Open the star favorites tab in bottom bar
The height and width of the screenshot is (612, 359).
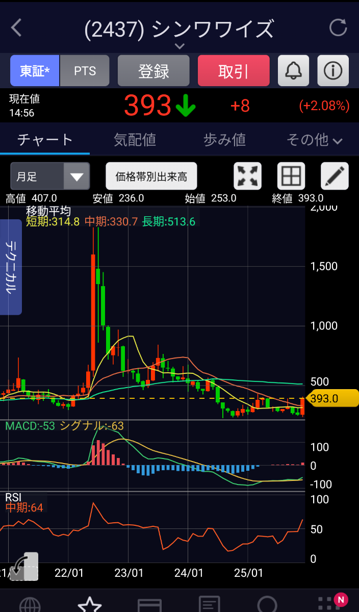[90, 605]
